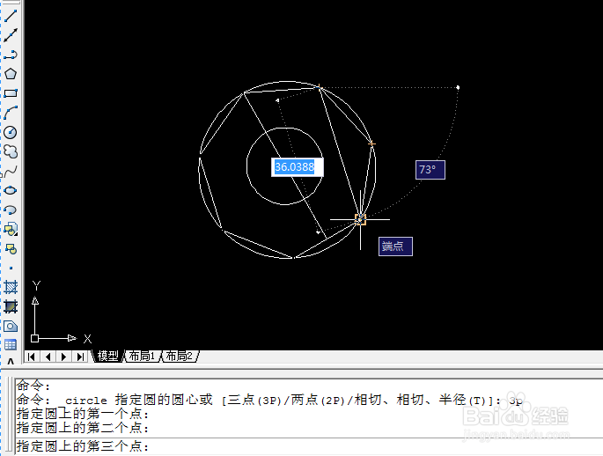Click the 36.0388 dynamic input field
603x456 pixels.
pyautogui.click(x=298, y=167)
